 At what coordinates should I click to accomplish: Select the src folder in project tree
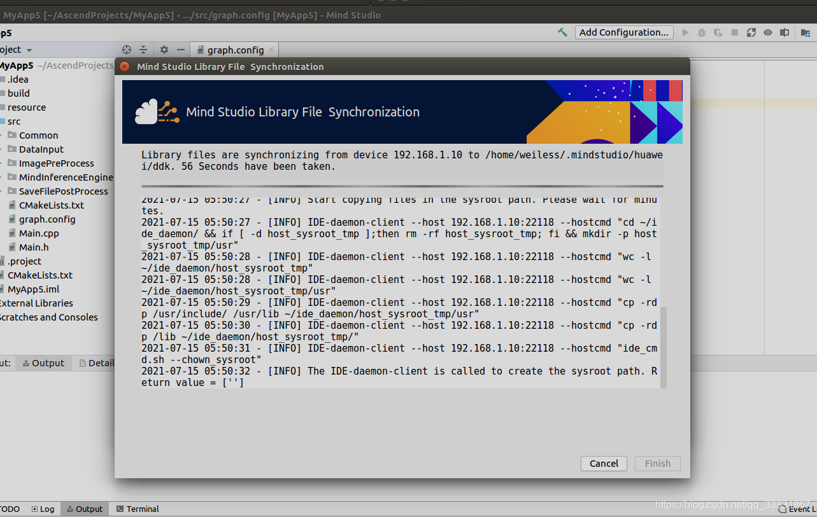click(x=13, y=121)
